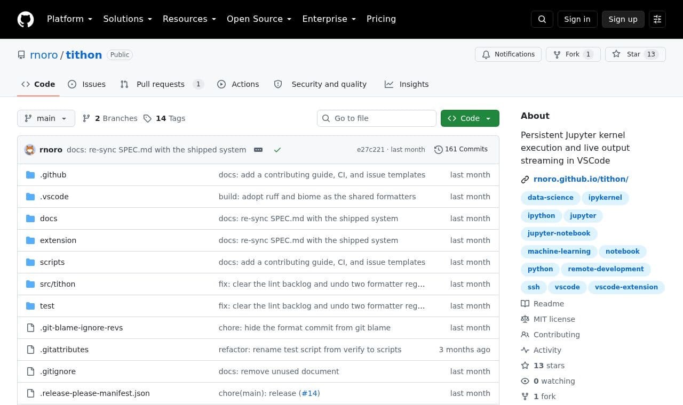Open the Insights tab
This screenshot has width=683, height=405.
[407, 84]
